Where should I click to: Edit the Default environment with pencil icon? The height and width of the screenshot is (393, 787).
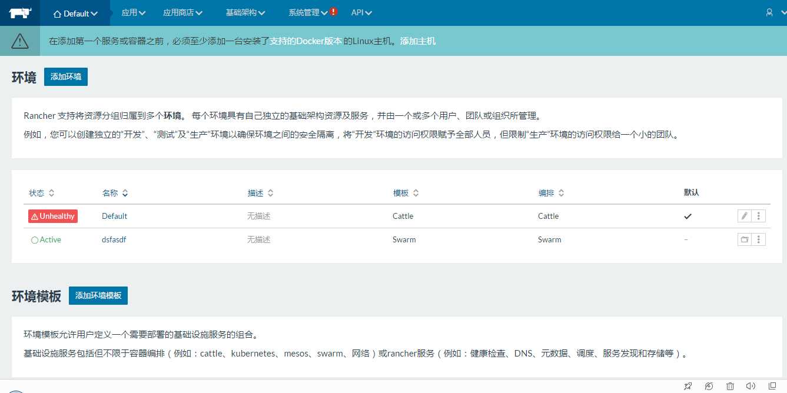click(x=744, y=216)
